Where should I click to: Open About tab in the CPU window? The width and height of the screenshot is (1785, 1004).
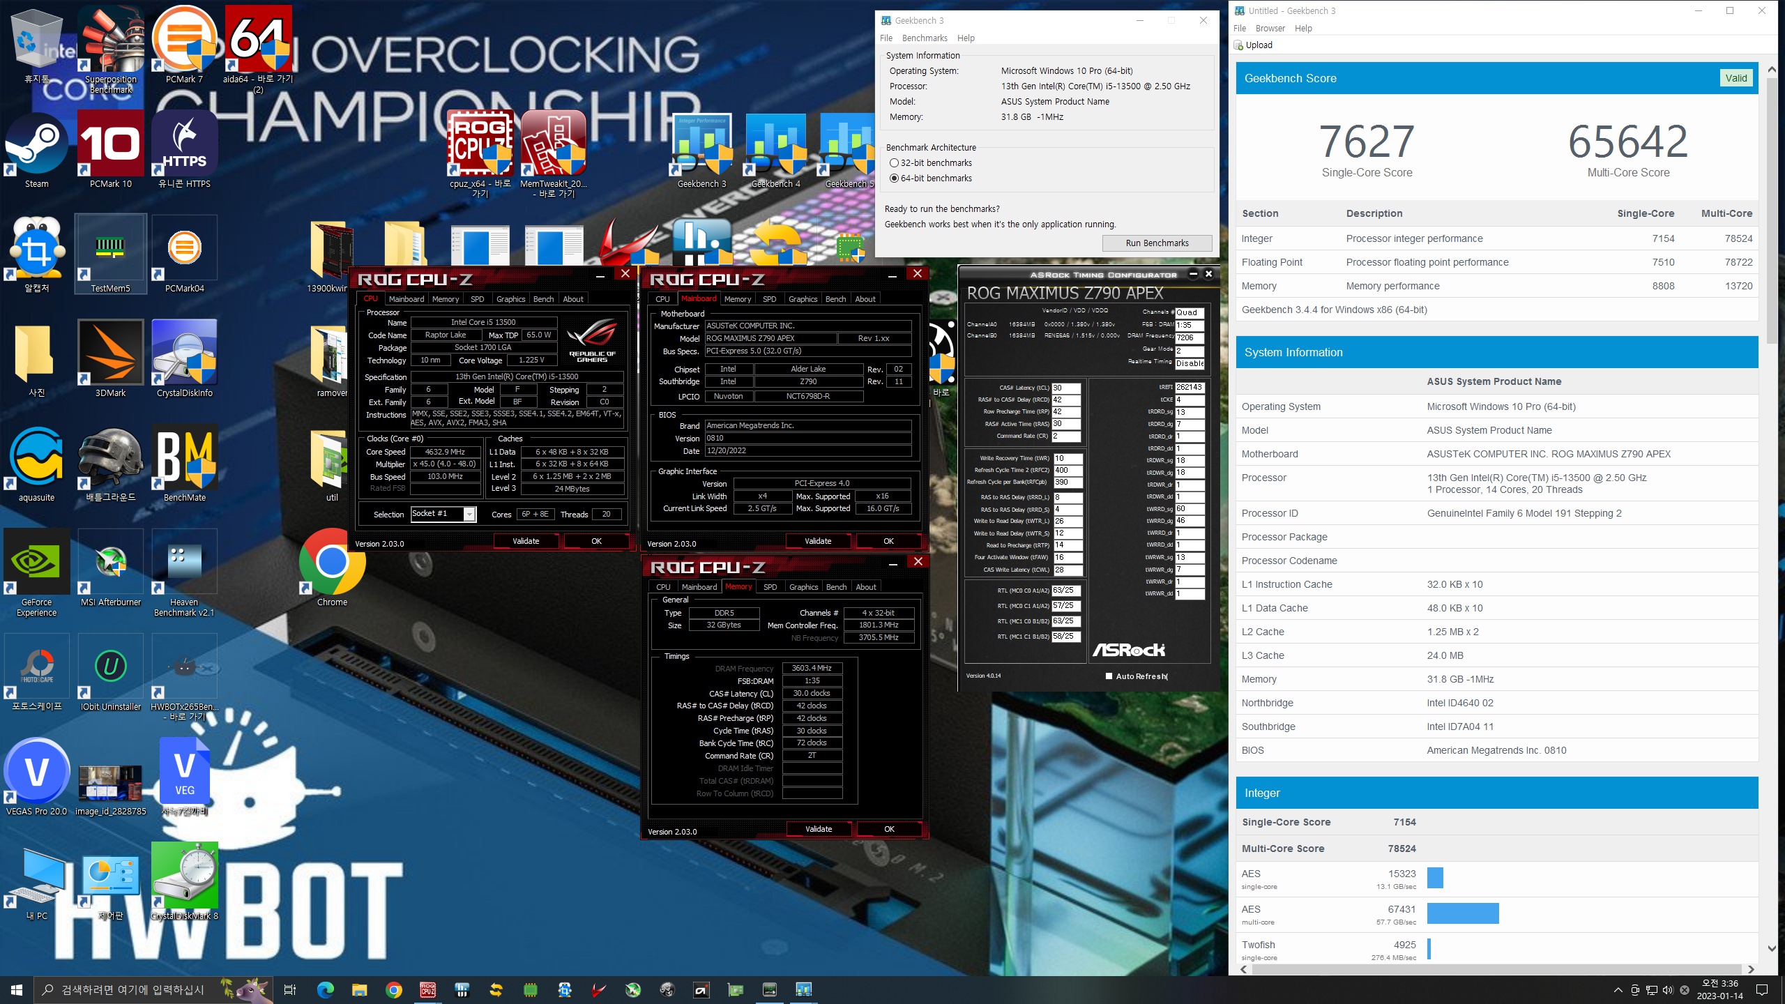(573, 299)
